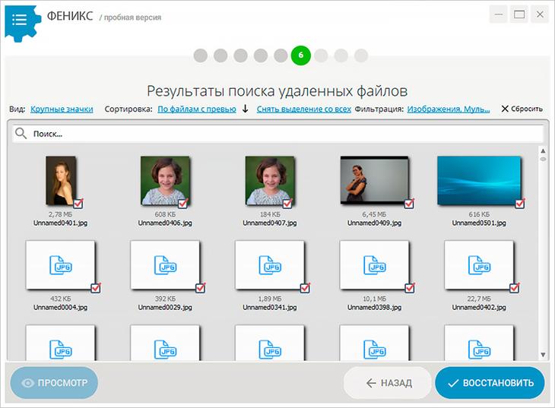Click the scrollbar up arrow
This screenshot has width=555, height=408.
click(x=543, y=150)
